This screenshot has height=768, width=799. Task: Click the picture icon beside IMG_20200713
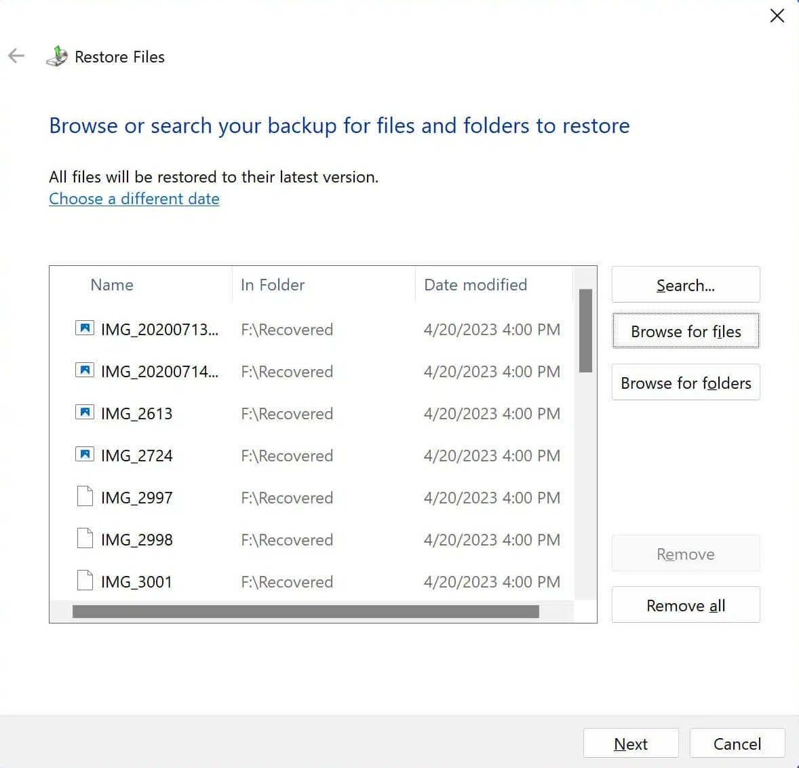click(84, 328)
